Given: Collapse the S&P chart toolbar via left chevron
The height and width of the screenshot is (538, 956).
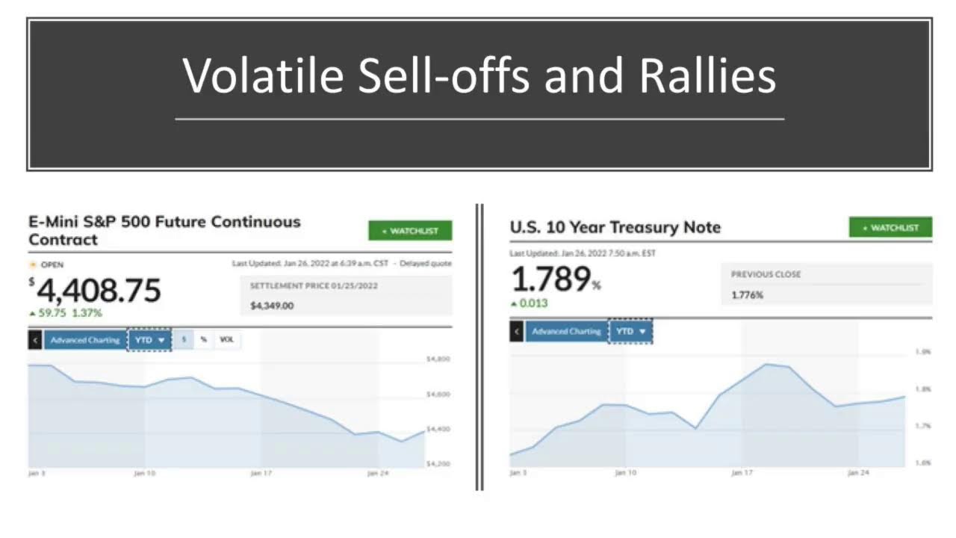Looking at the screenshot, I should click(34, 339).
